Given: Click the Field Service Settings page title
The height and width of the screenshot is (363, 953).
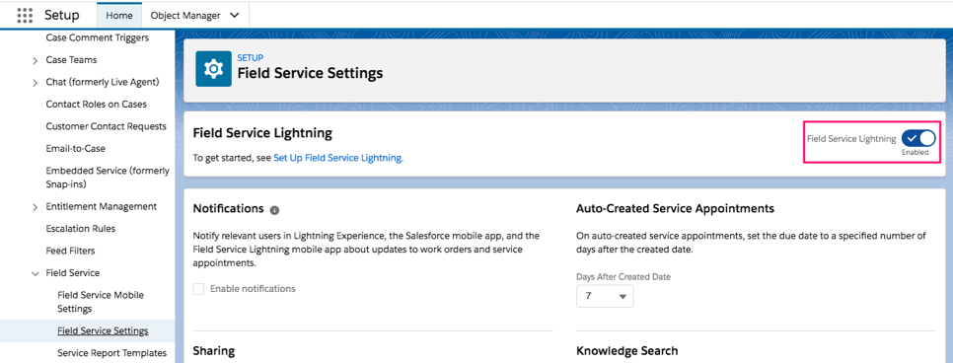Looking at the screenshot, I should 310,74.
